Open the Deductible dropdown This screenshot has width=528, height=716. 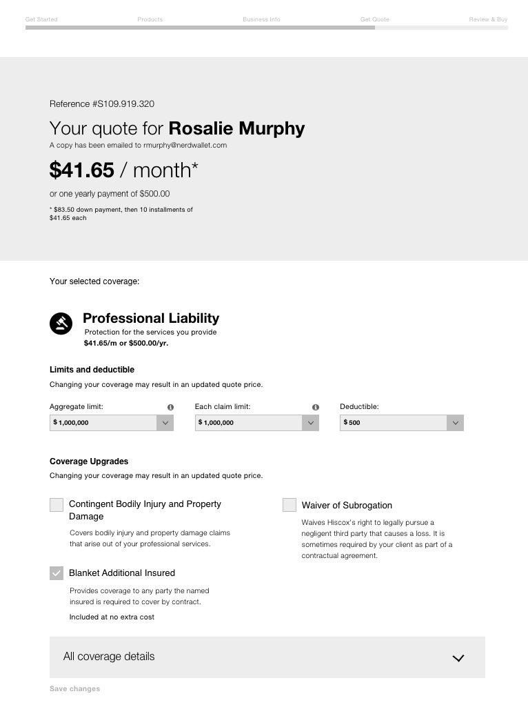[401, 423]
